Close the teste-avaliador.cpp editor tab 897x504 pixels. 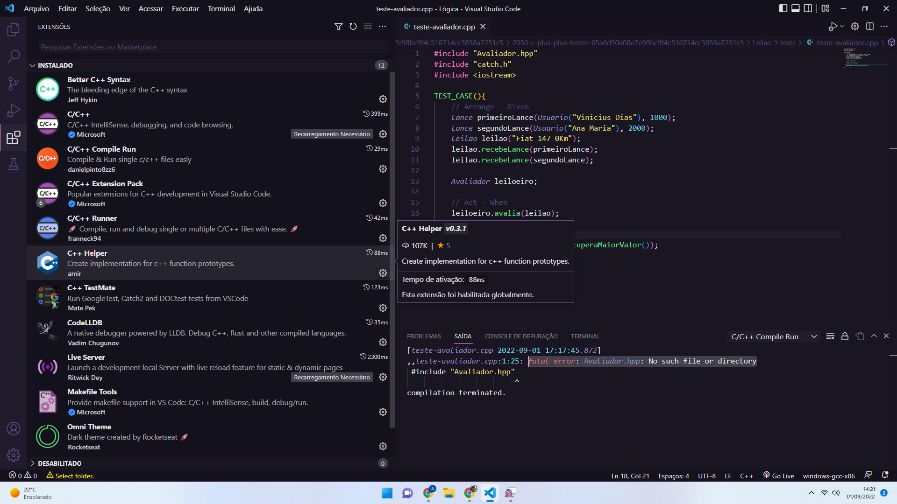(x=483, y=27)
